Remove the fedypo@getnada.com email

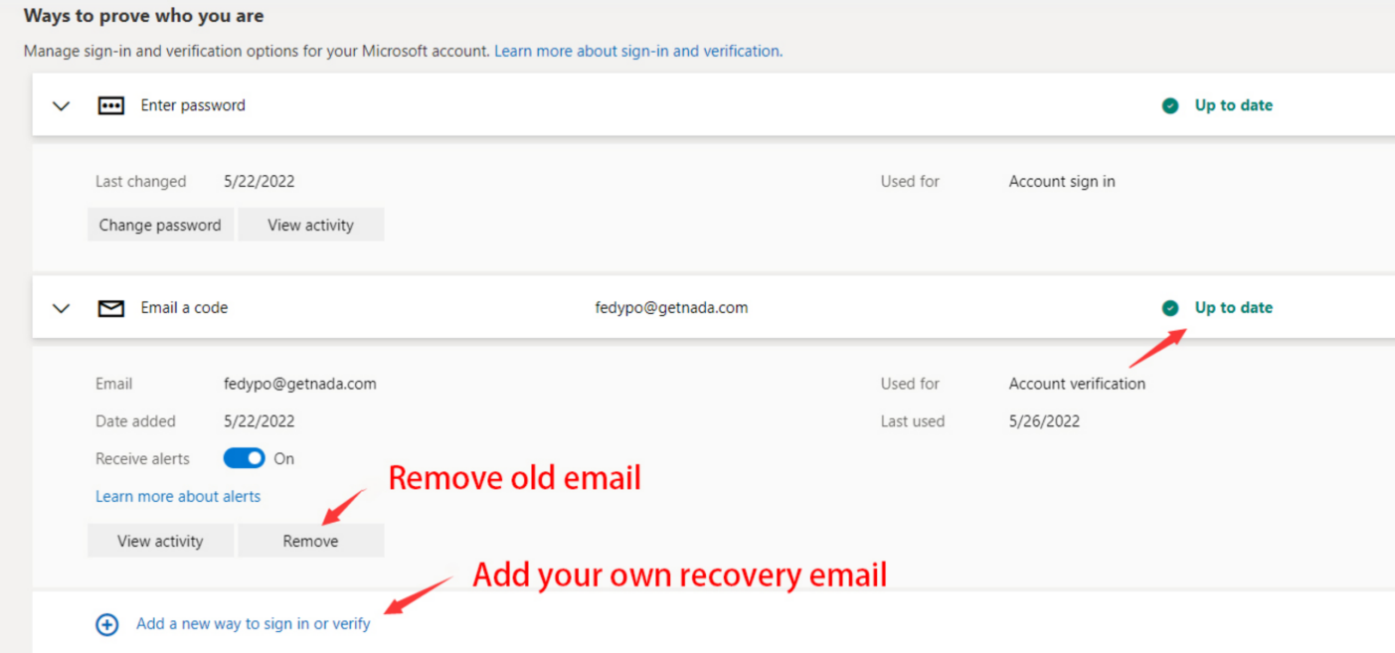point(311,541)
